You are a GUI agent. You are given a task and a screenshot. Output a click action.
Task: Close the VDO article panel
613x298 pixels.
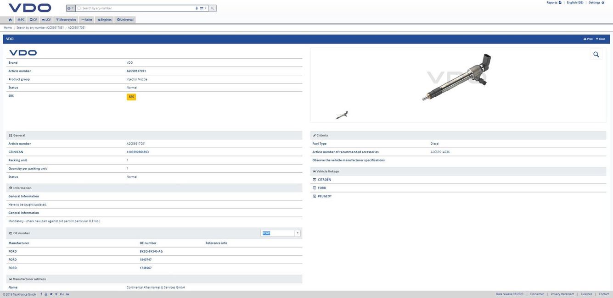click(601, 39)
